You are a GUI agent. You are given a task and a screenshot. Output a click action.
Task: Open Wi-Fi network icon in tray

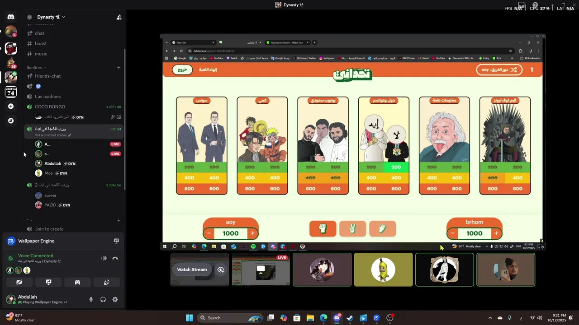point(532,318)
